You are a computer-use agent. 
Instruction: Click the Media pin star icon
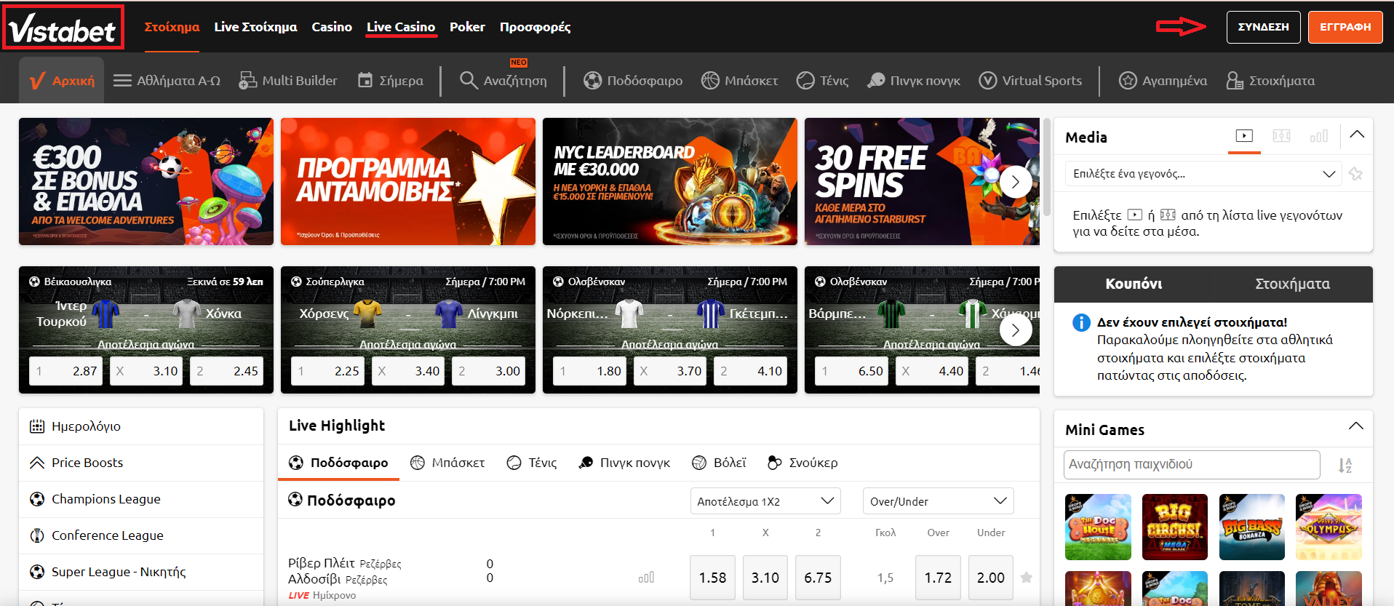(1355, 174)
